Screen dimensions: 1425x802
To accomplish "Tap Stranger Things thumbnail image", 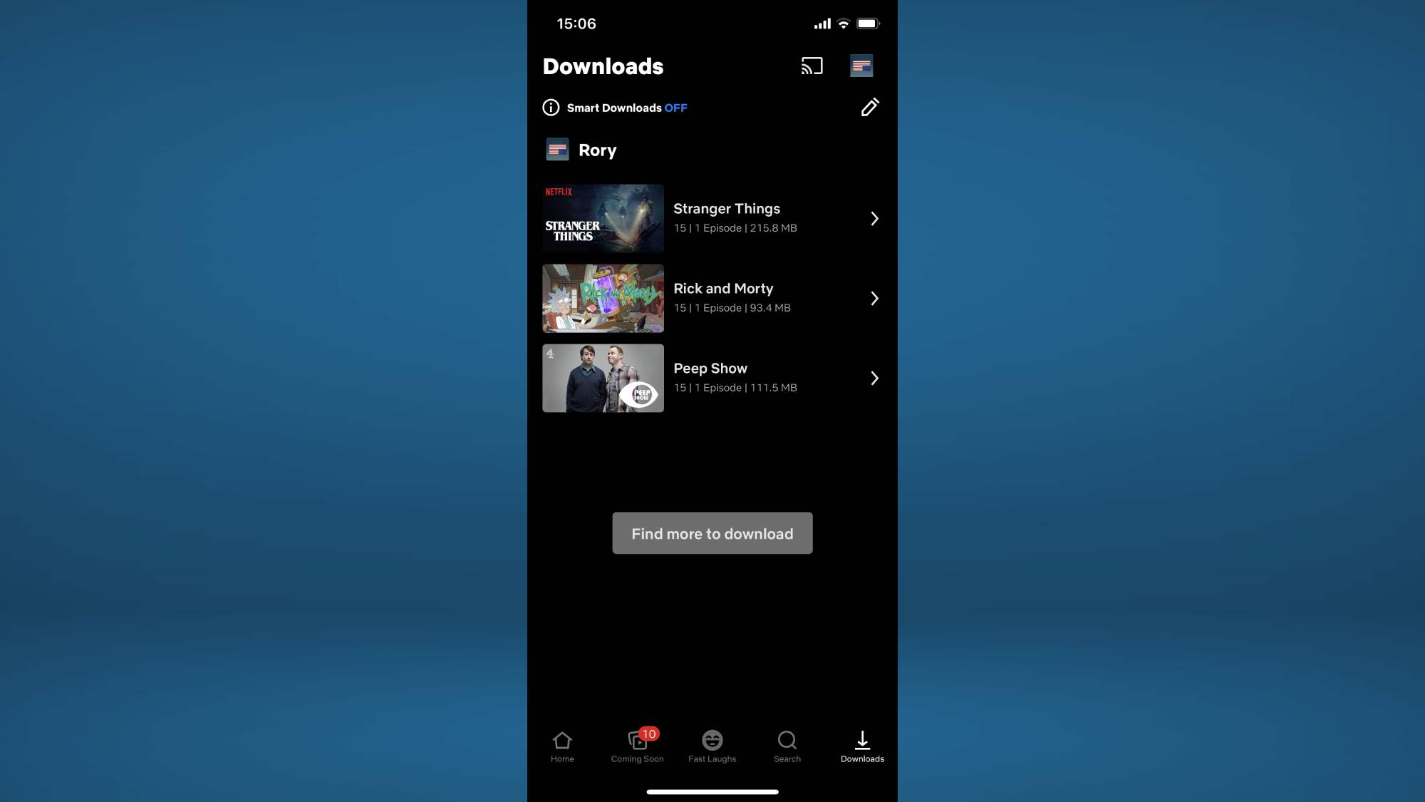I will (x=604, y=217).
